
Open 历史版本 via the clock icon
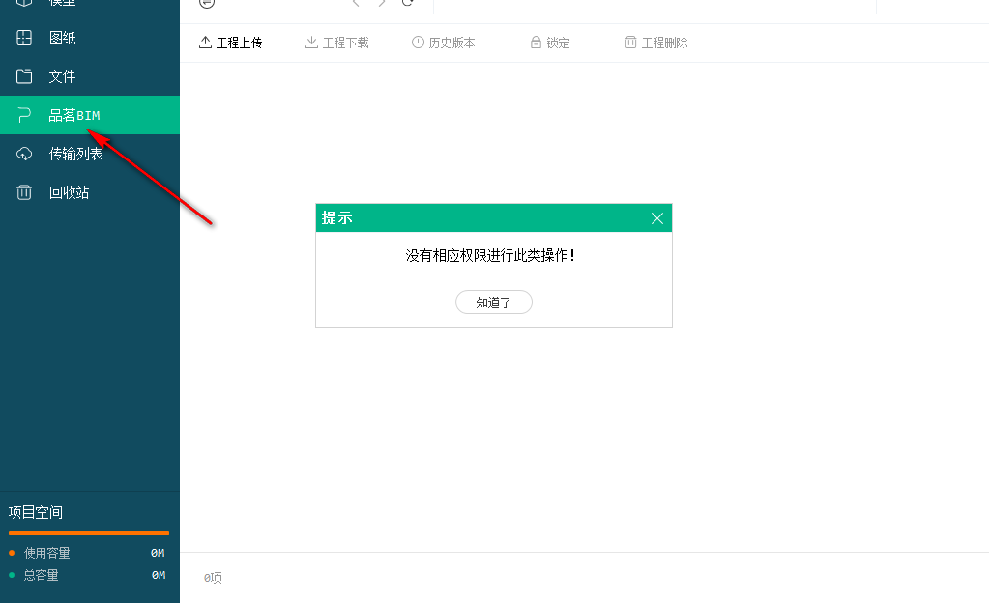tap(416, 43)
